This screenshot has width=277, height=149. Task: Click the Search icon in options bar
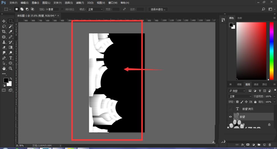point(263,9)
